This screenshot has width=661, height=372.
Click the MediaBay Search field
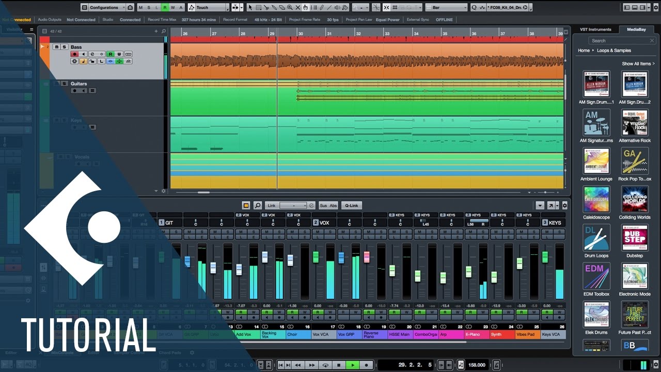(622, 40)
